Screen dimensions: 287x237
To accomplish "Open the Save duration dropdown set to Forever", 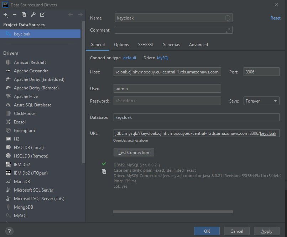I will (261, 101).
